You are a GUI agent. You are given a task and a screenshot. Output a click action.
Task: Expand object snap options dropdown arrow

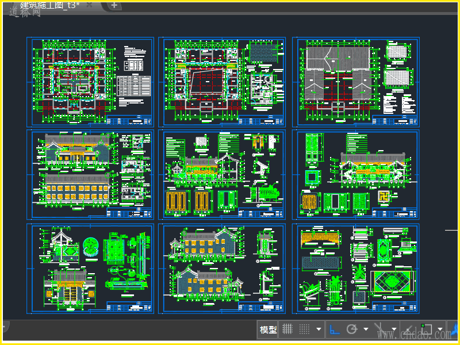click(x=440, y=330)
